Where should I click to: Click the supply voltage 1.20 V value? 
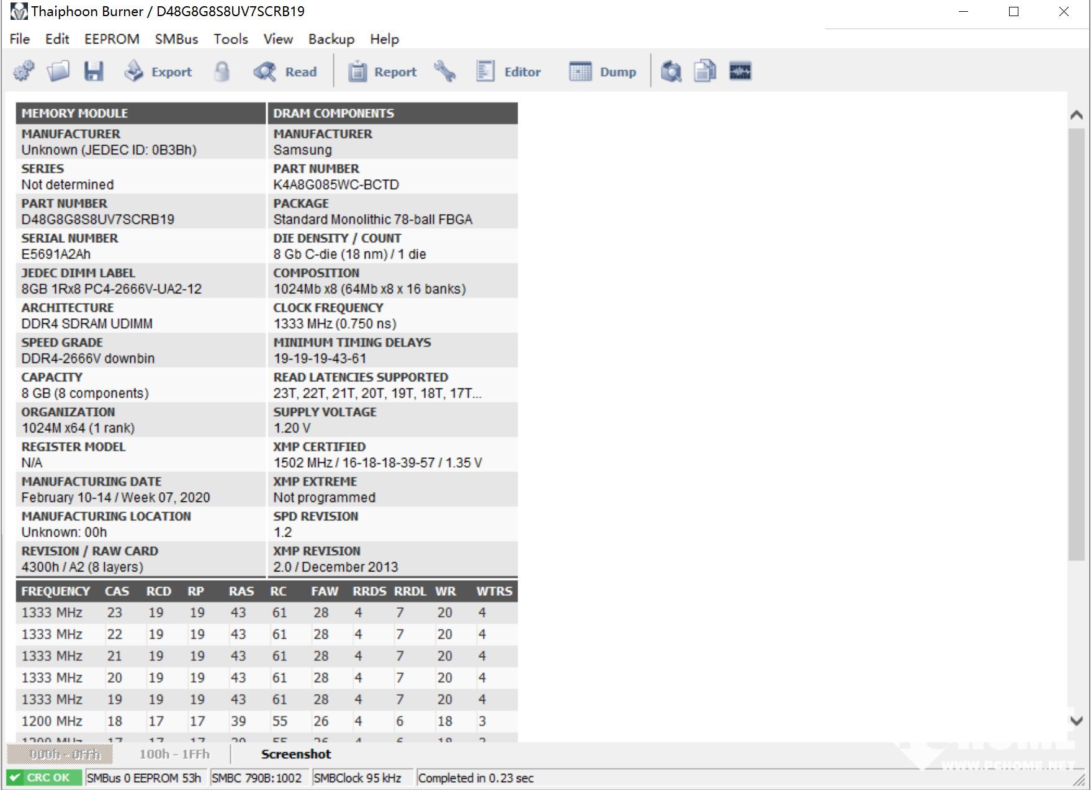[x=292, y=428]
